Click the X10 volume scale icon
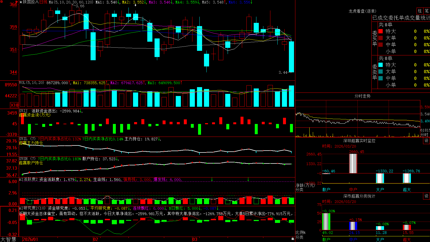The image size is (430, 242). click(x=14, y=105)
